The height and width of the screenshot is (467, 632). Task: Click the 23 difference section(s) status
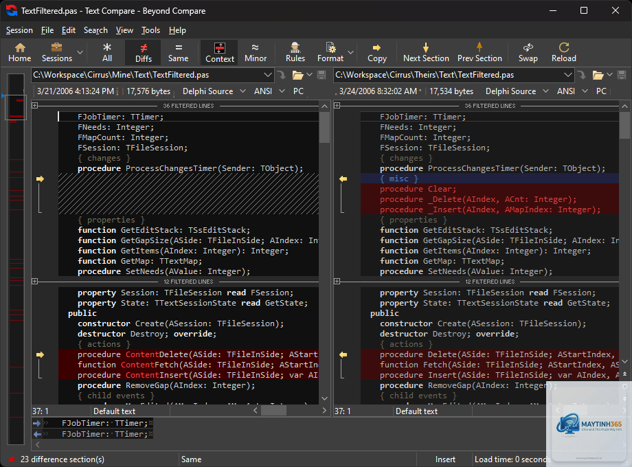click(x=63, y=459)
